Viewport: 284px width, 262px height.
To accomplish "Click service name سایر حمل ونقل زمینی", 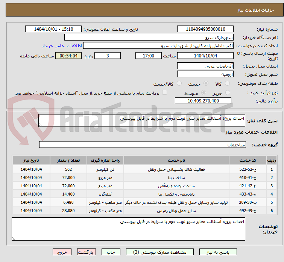I will tap(176, 211).
